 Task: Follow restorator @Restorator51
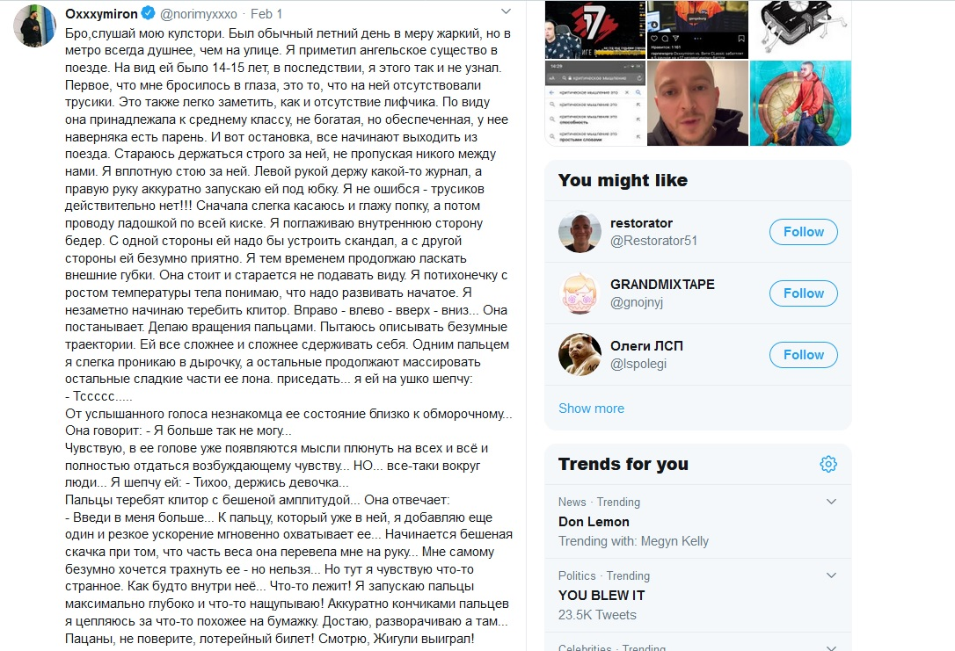point(804,232)
